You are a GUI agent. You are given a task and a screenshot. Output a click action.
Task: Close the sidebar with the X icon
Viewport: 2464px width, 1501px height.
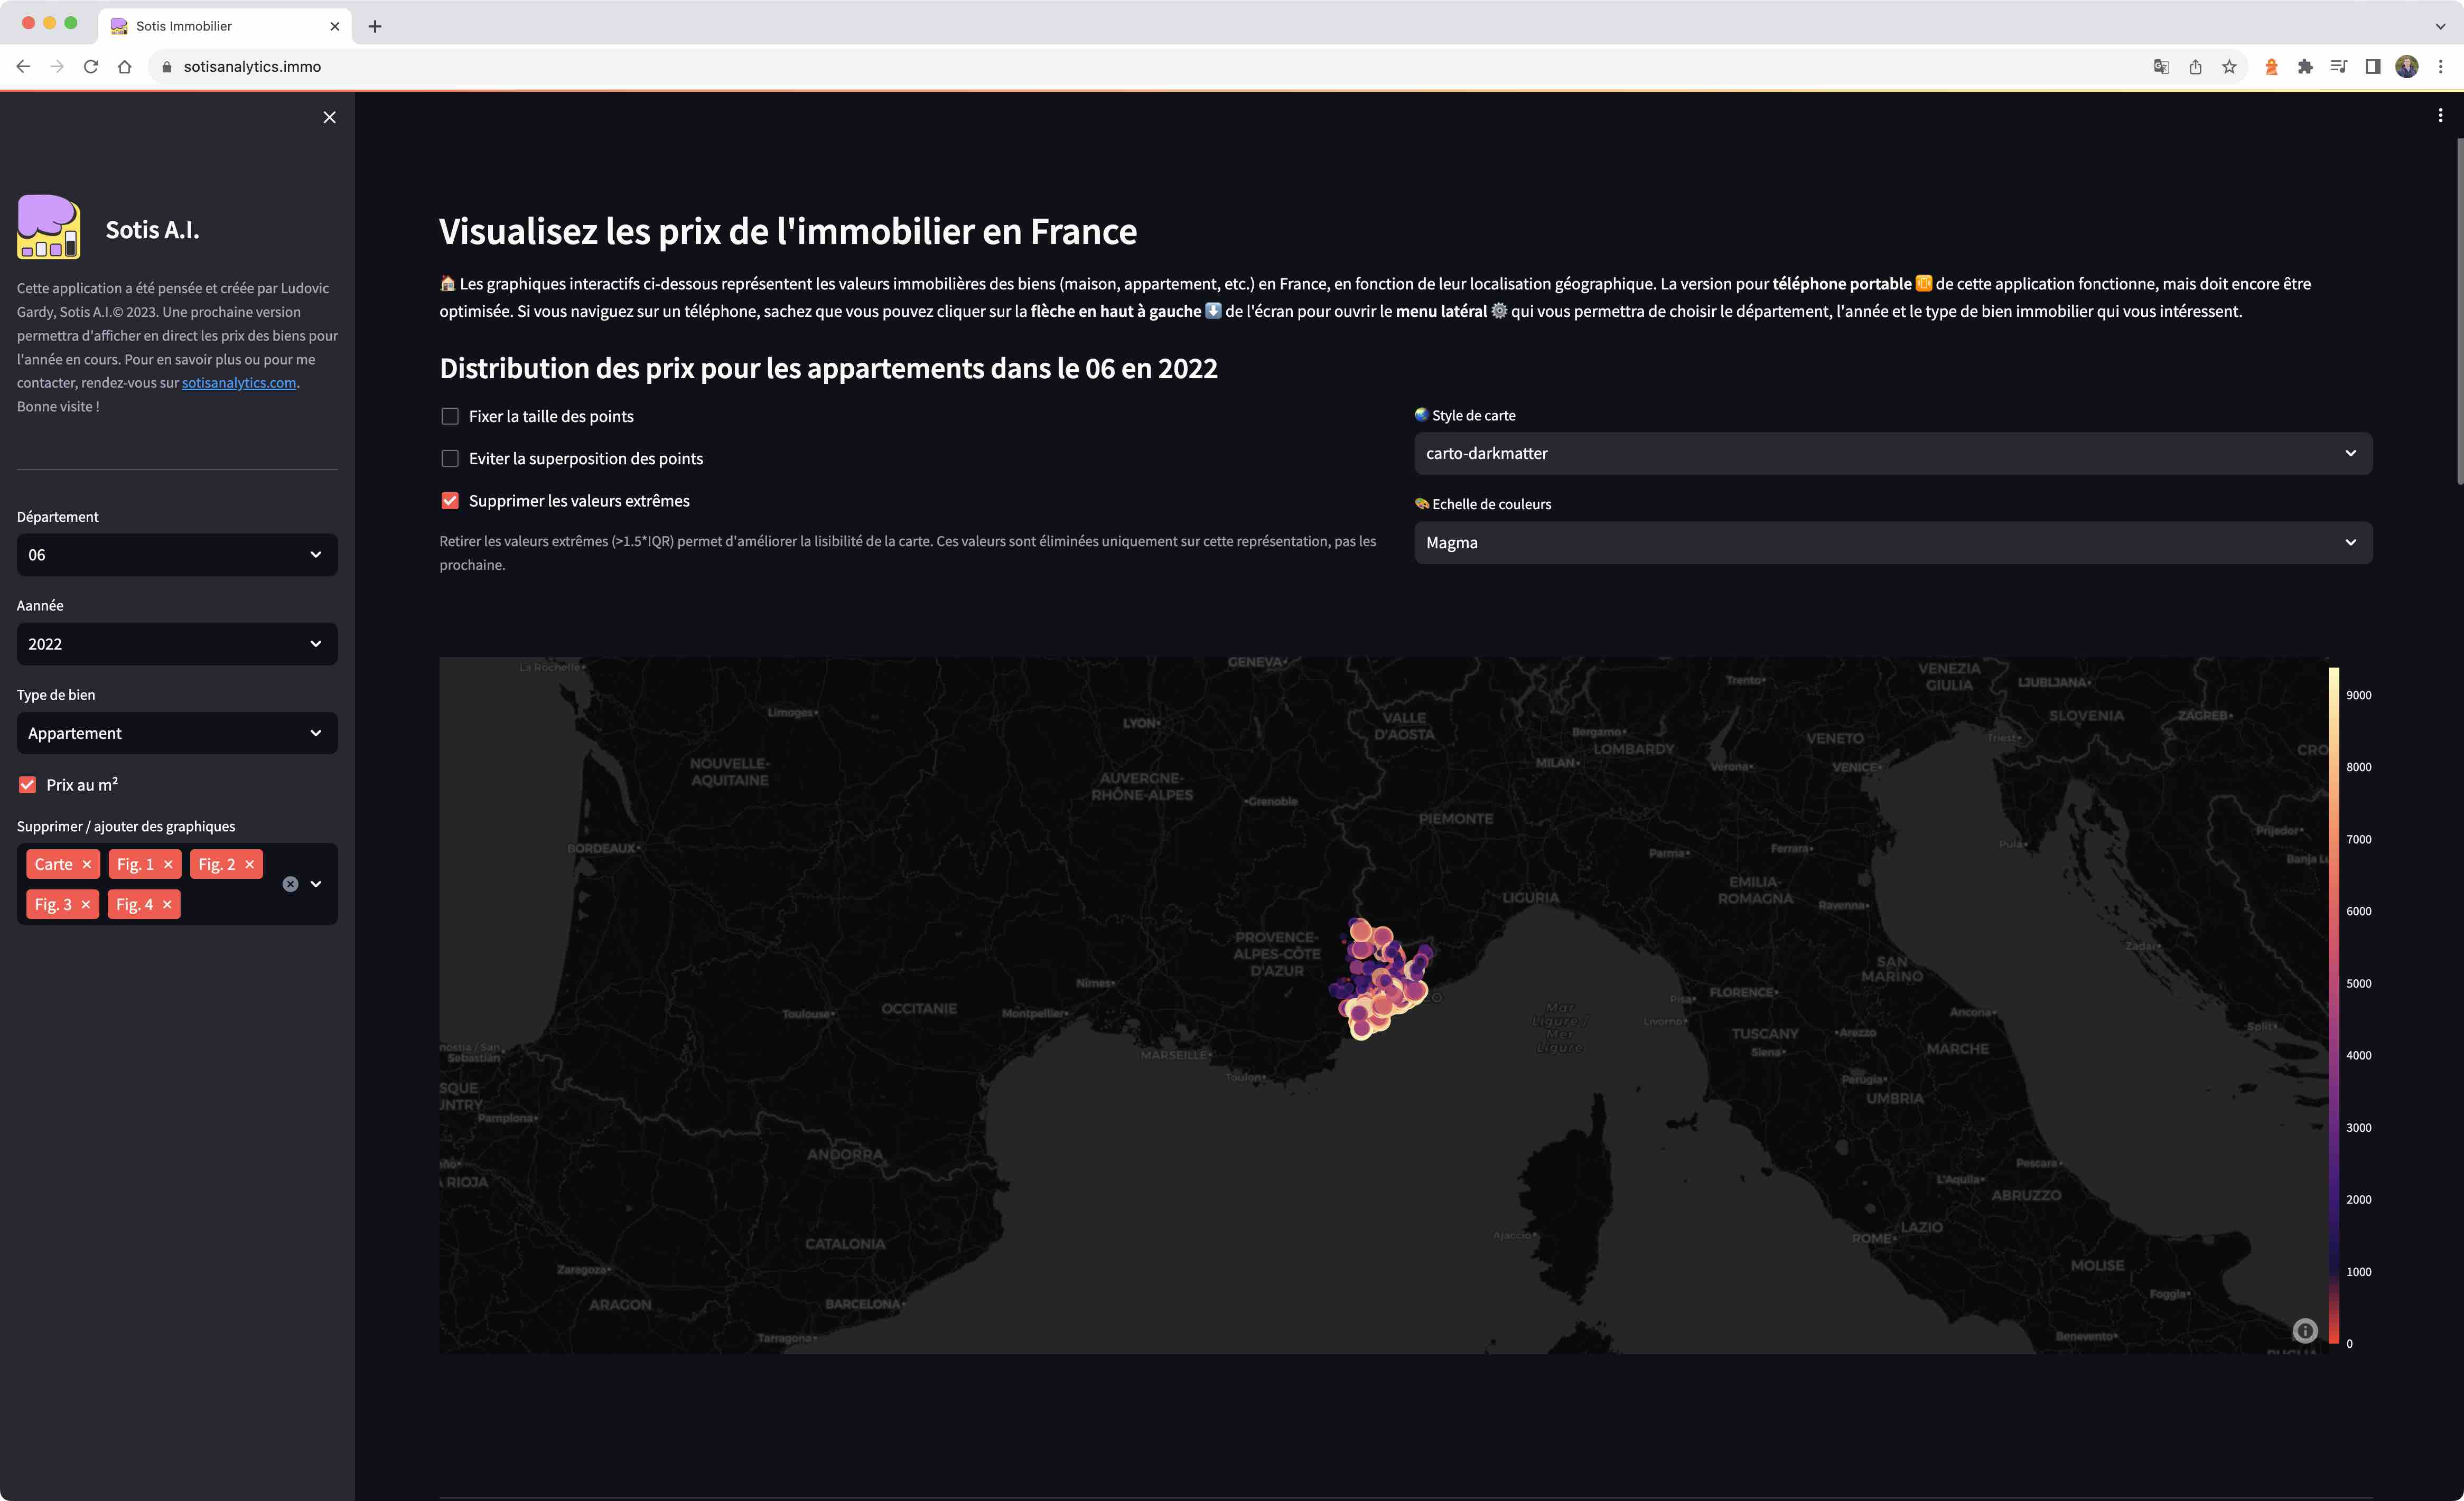pos(329,117)
